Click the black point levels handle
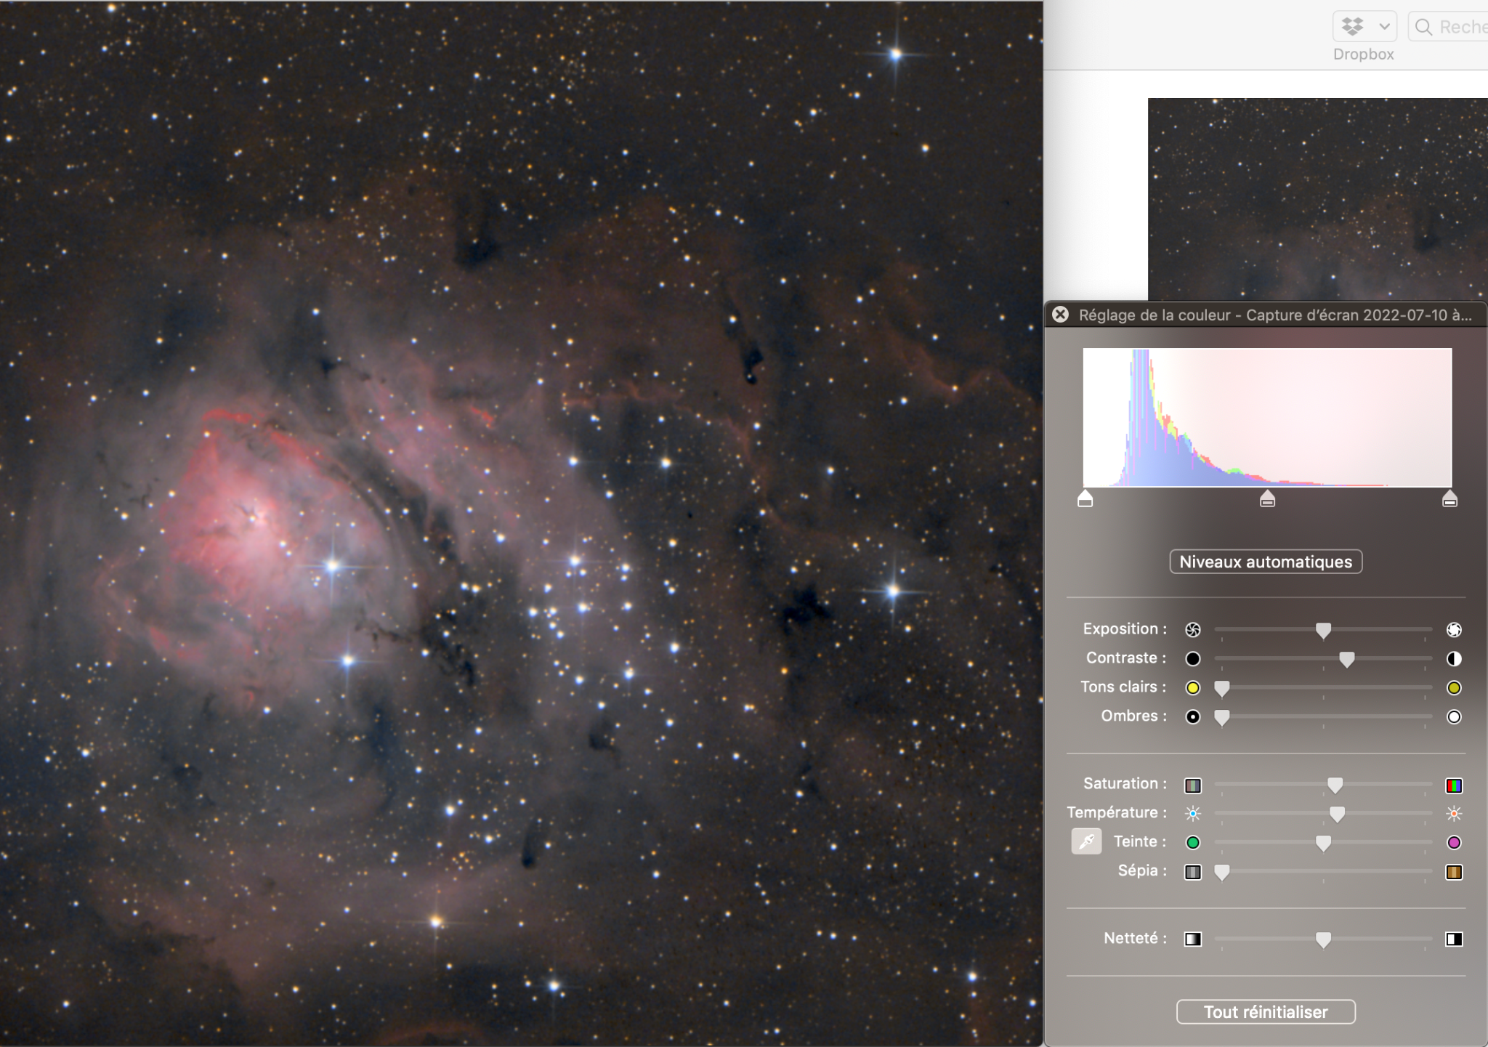Viewport: 1488px width, 1047px height. coord(1085,498)
